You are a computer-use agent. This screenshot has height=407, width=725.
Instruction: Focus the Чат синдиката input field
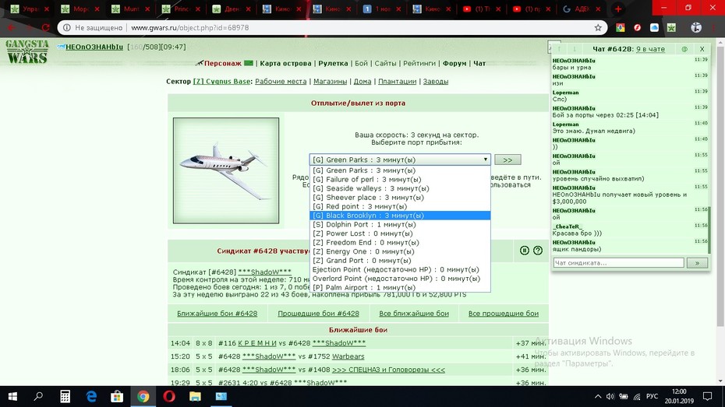pyautogui.click(x=619, y=262)
